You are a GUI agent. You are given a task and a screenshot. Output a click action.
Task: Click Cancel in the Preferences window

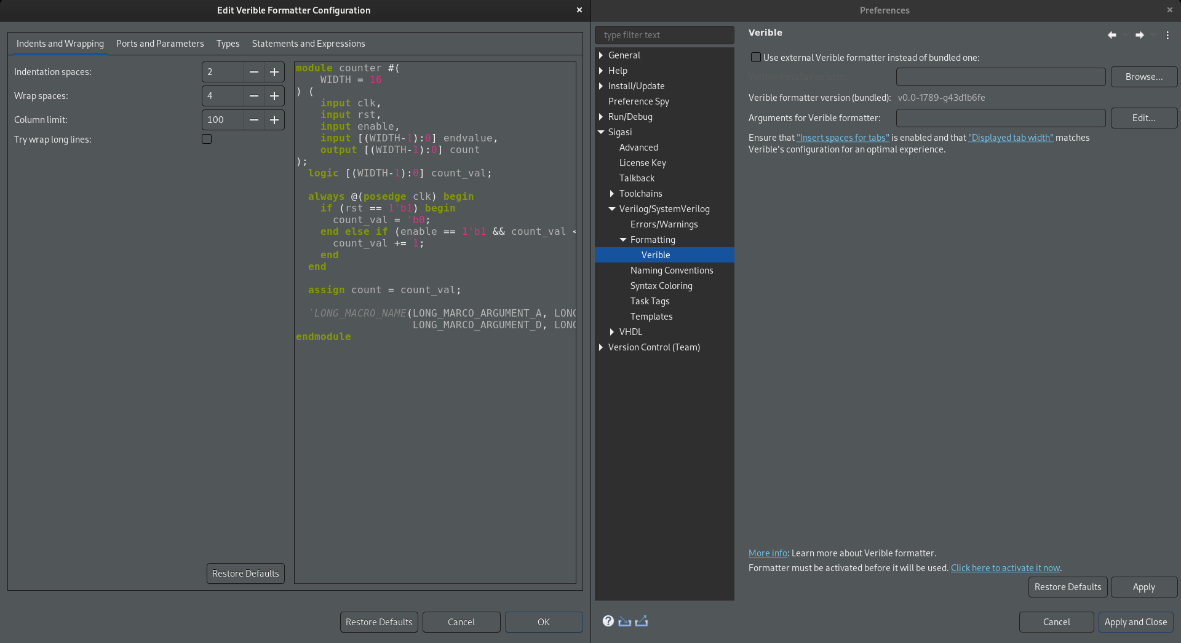pos(1057,622)
